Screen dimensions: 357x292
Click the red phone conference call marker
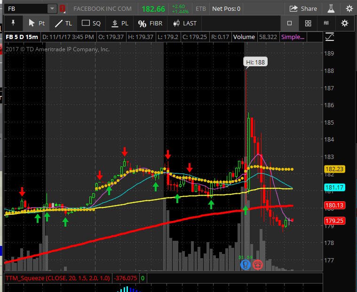258,265
